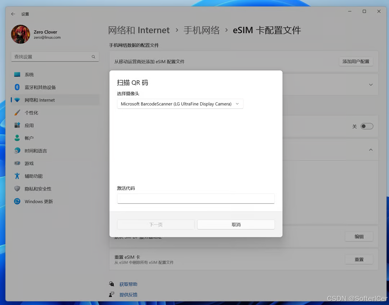Select the Wi-Fi icon for 网络和 Internet
This screenshot has height=305, width=389.
coord(17,100)
